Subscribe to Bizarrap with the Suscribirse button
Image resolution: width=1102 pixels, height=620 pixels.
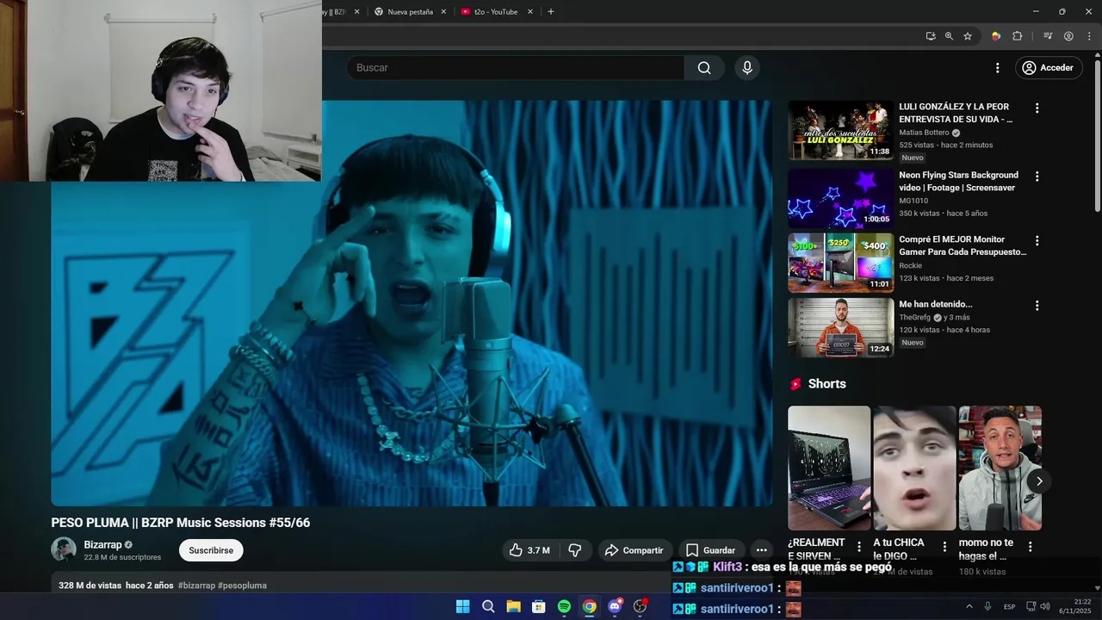pos(211,550)
